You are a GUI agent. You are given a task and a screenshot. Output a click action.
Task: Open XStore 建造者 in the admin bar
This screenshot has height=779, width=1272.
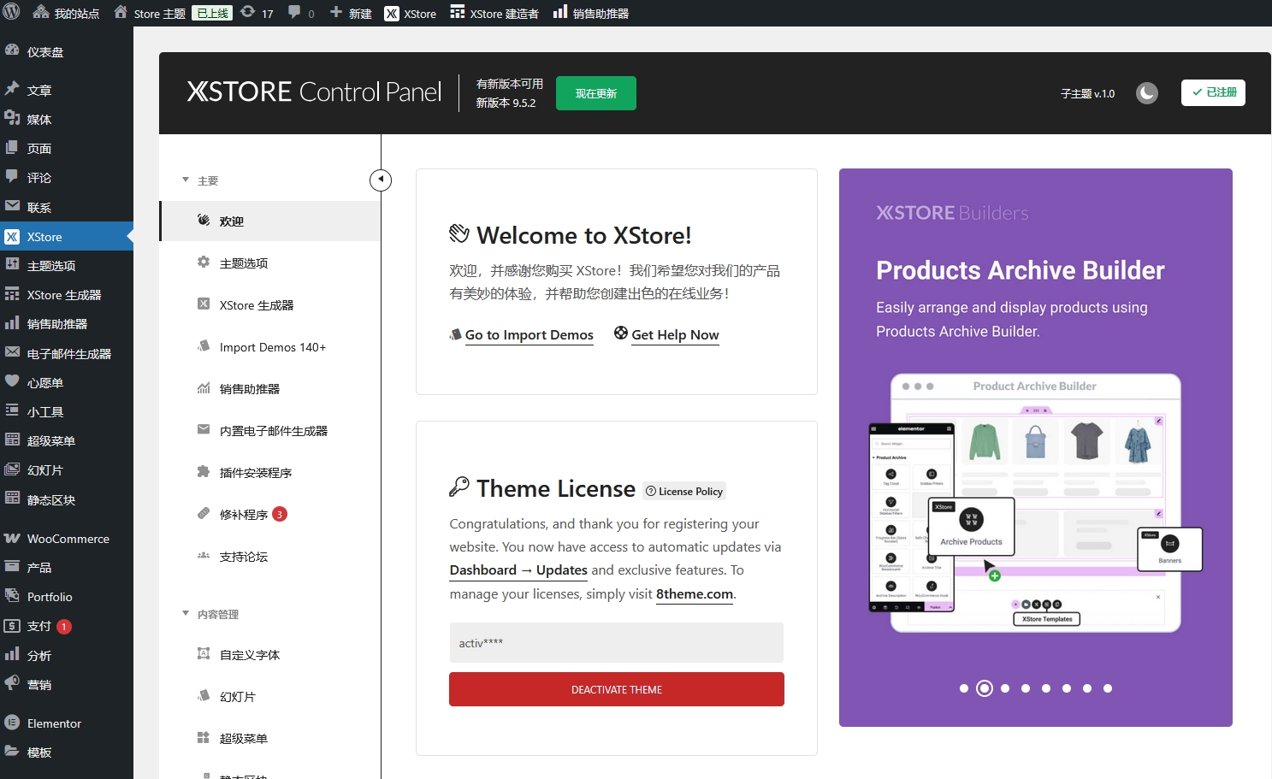click(494, 13)
